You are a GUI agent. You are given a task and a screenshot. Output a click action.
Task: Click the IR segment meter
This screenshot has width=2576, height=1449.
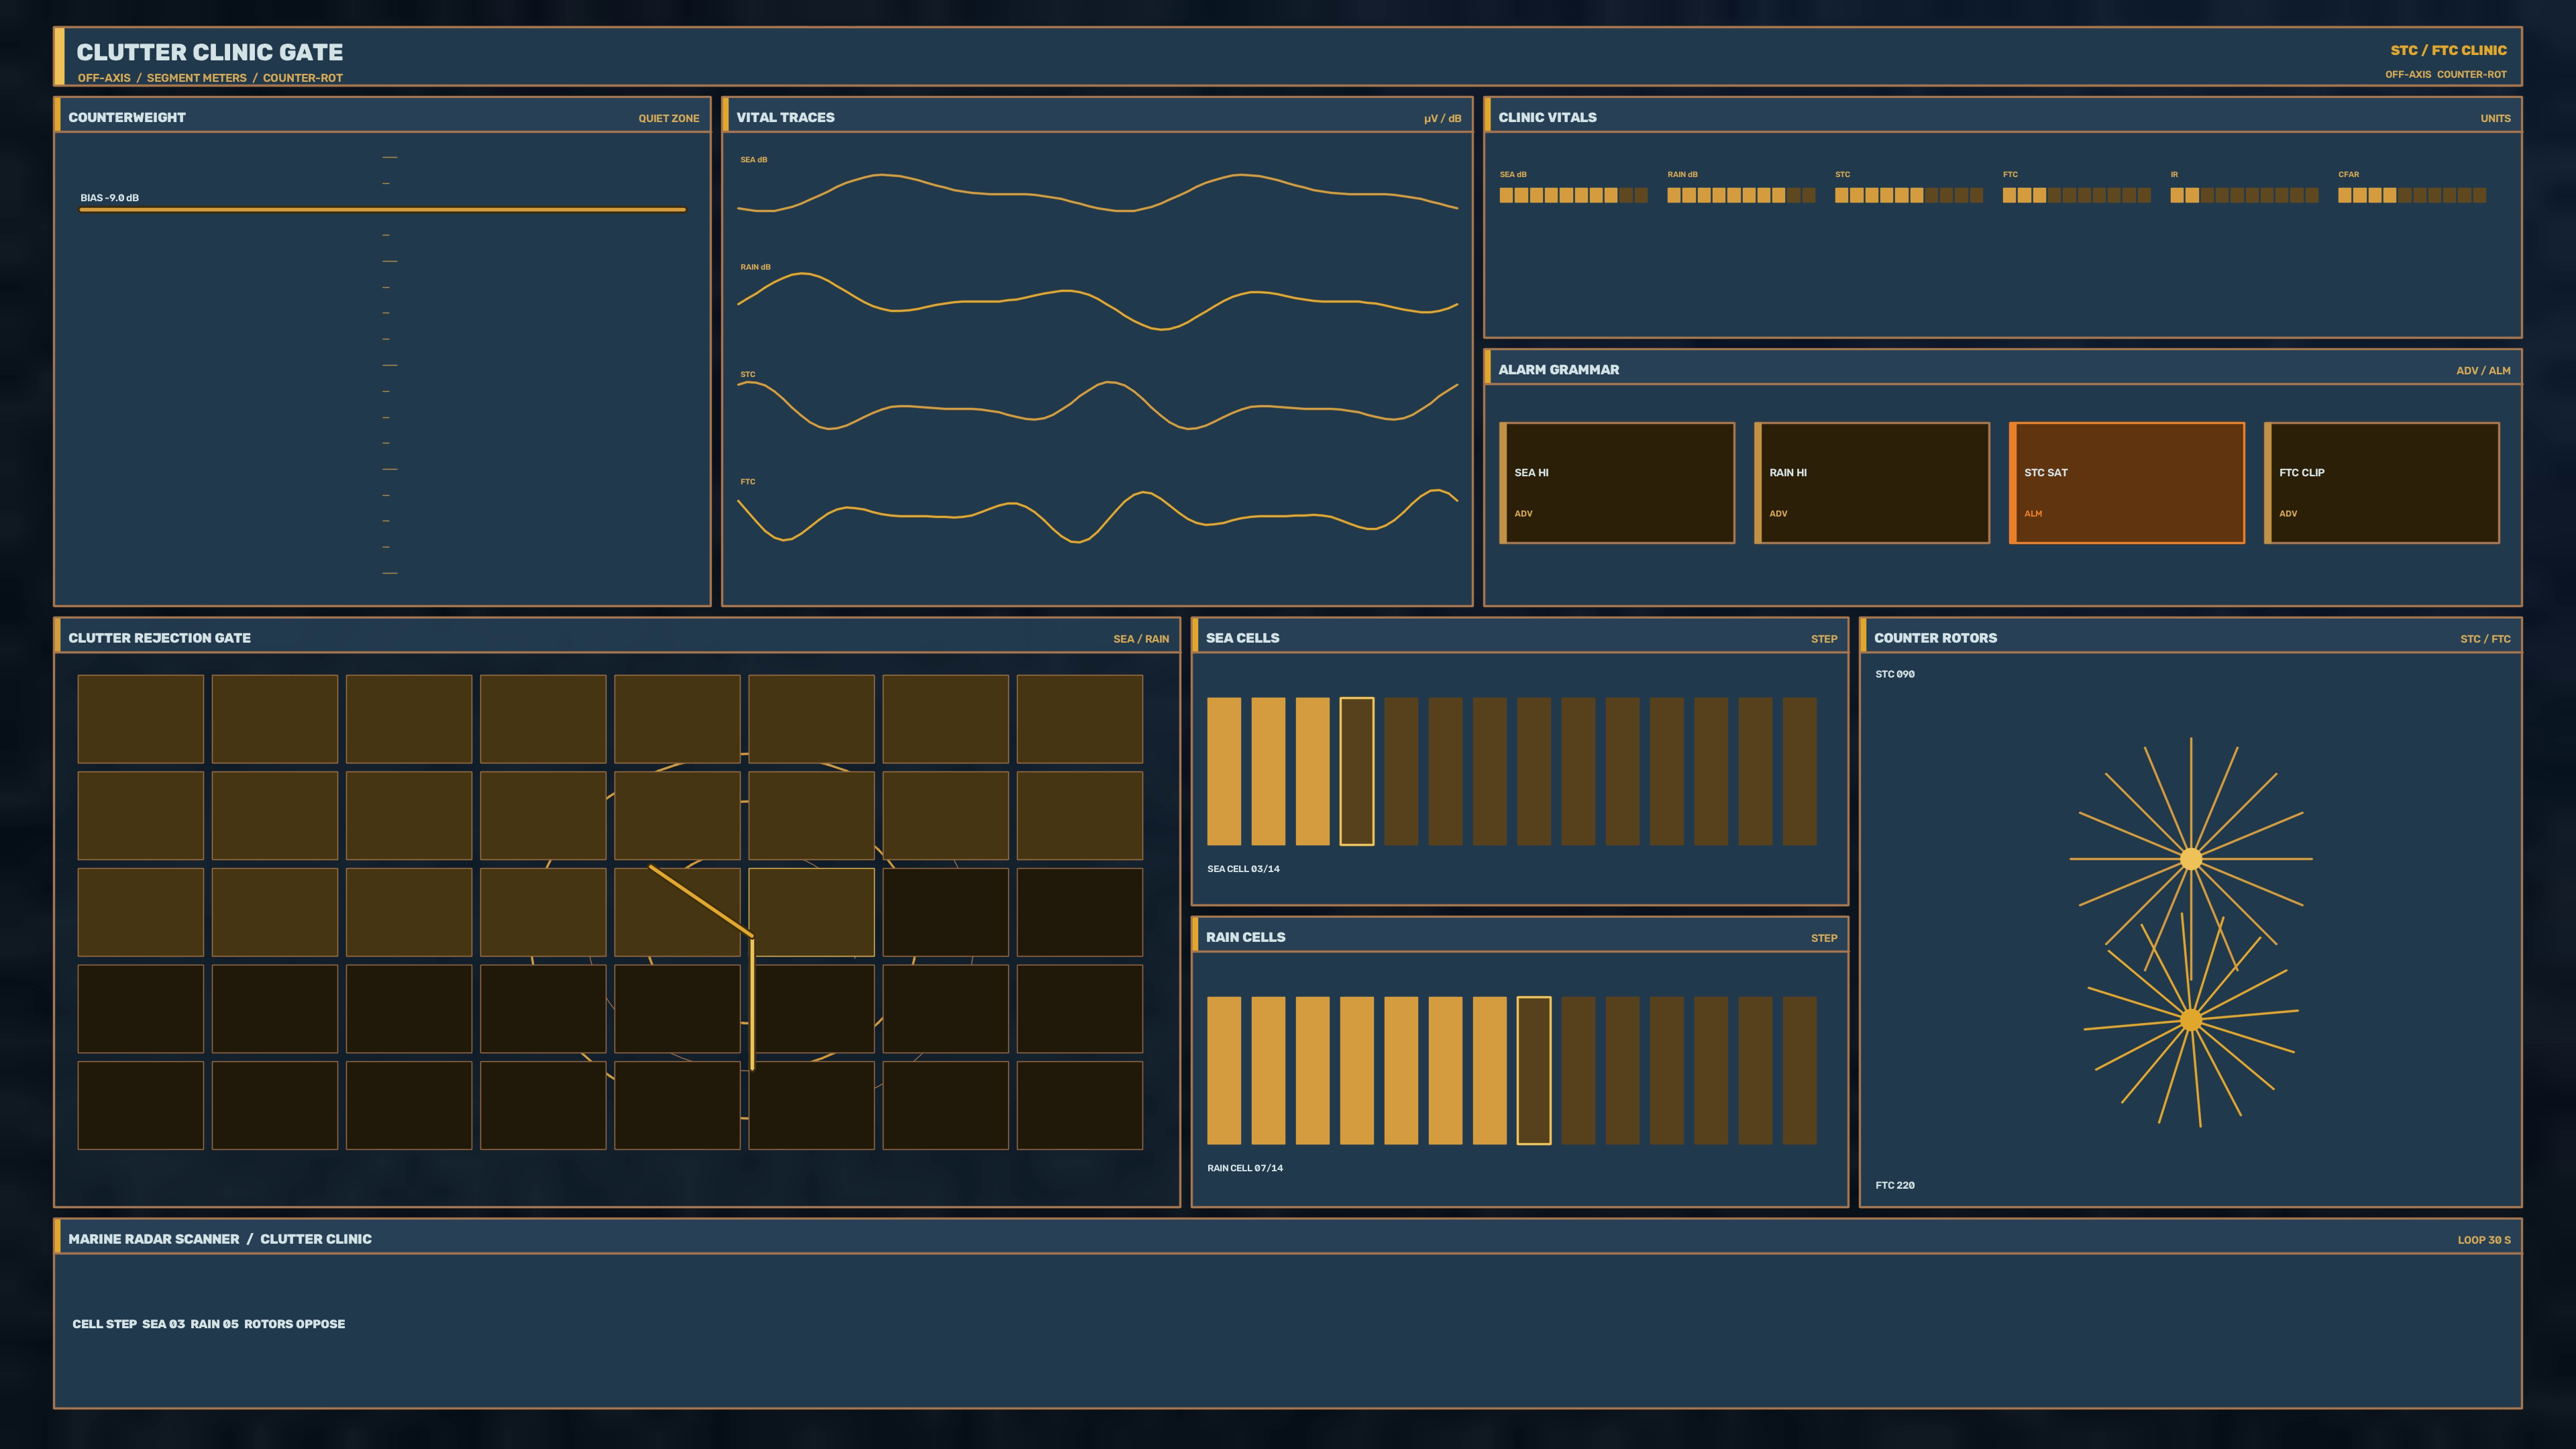pyautogui.click(x=2244, y=195)
